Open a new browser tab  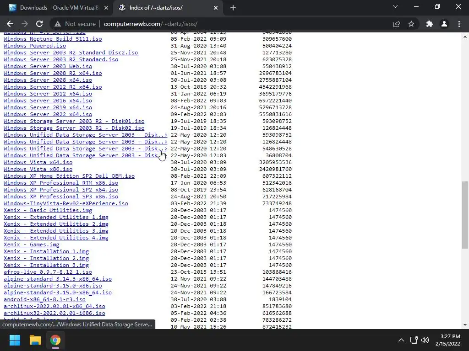tap(233, 8)
